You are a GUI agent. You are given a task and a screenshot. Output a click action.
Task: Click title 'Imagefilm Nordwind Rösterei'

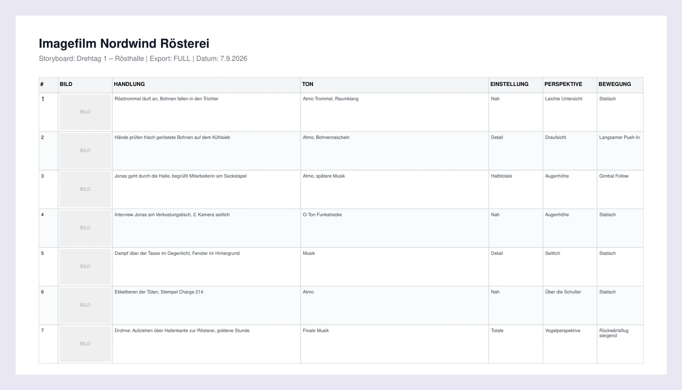point(124,44)
